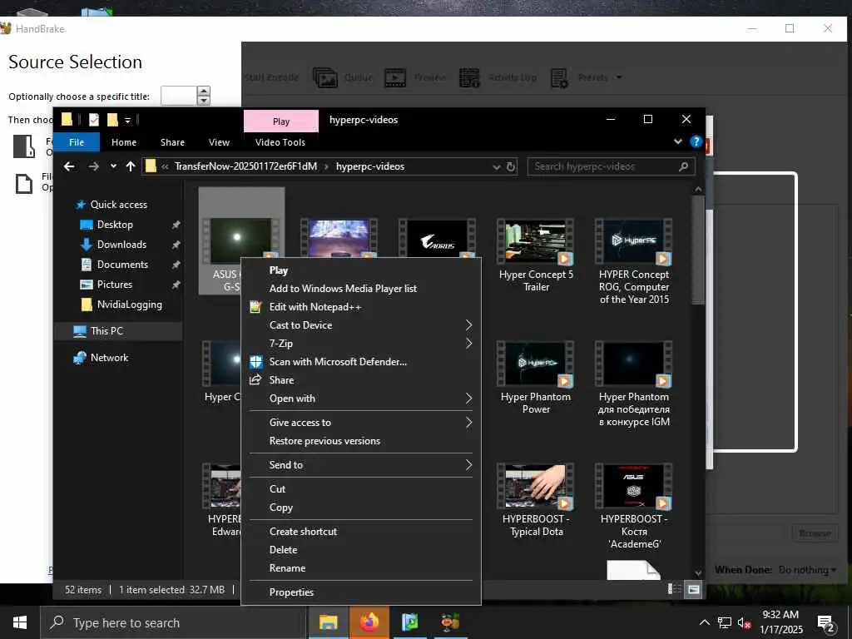852x639 pixels.
Task: Select HYPERBOOST - Костя 'AcademeG' video
Action: [633, 506]
